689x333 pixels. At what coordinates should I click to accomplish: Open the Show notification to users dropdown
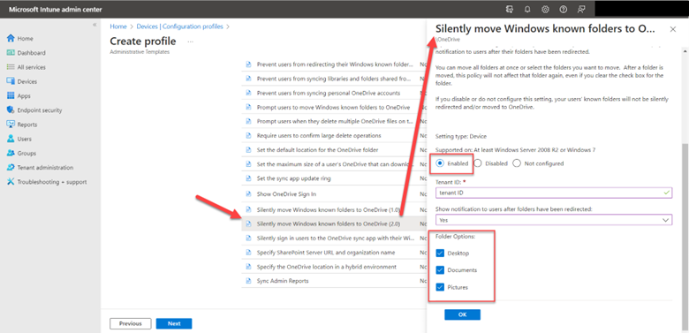[x=554, y=220]
